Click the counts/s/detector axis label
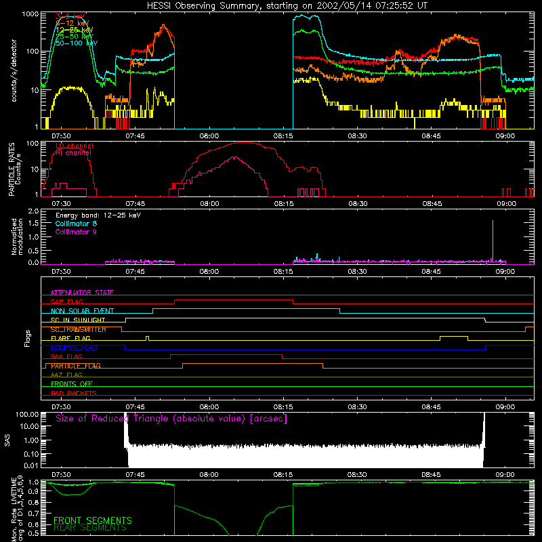Image resolution: width=542 pixels, height=542 pixels. point(14,70)
